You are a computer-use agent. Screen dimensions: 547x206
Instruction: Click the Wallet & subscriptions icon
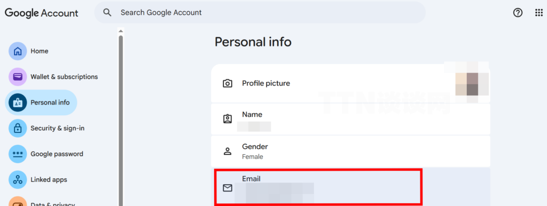pyautogui.click(x=18, y=77)
